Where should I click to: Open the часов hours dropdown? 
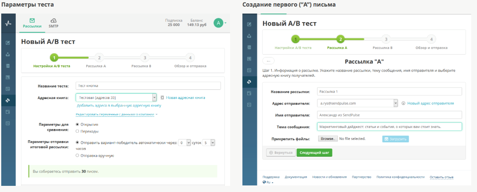pos(209,143)
